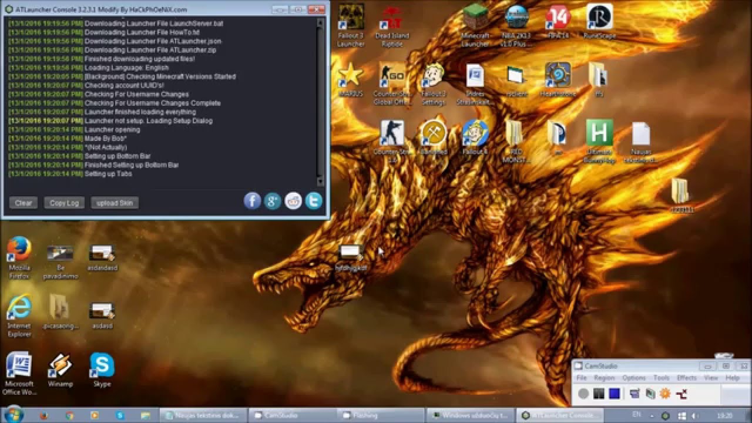
Task: Open the Reddit icon in console
Action: 293,201
